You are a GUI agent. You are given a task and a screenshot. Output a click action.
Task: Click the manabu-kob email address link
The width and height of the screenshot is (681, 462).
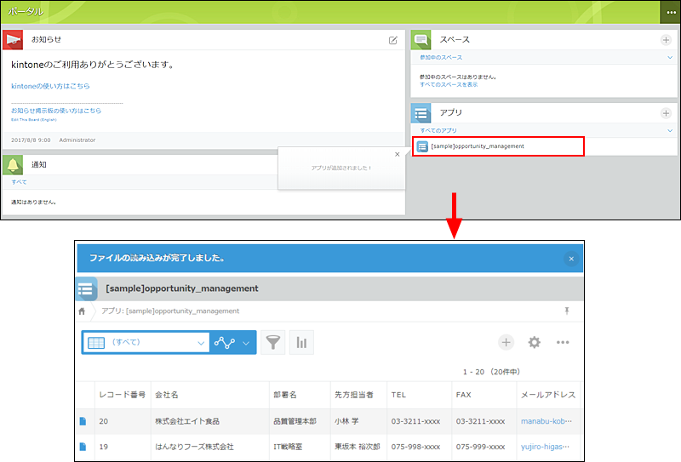[545, 421]
